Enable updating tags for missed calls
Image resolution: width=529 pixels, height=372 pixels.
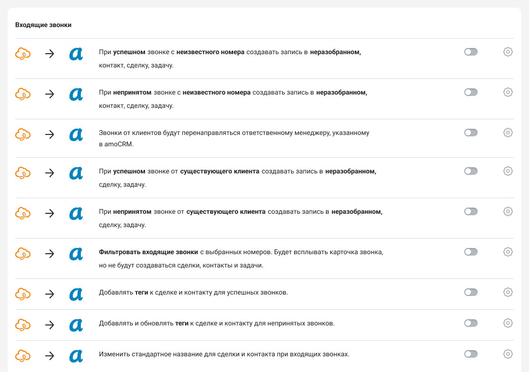tap(470, 323)
